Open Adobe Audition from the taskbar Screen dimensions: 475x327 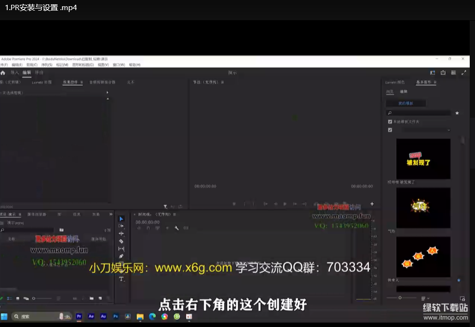tap(103, 316)
